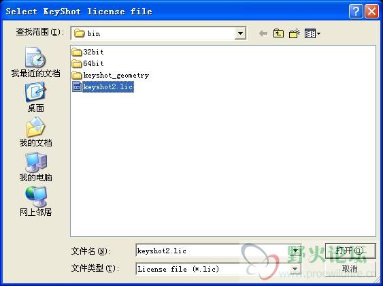The width and height of the screenshot is (383, 286).
Task: Click the Open (打开) button
Action: click(x=350, y=251)
